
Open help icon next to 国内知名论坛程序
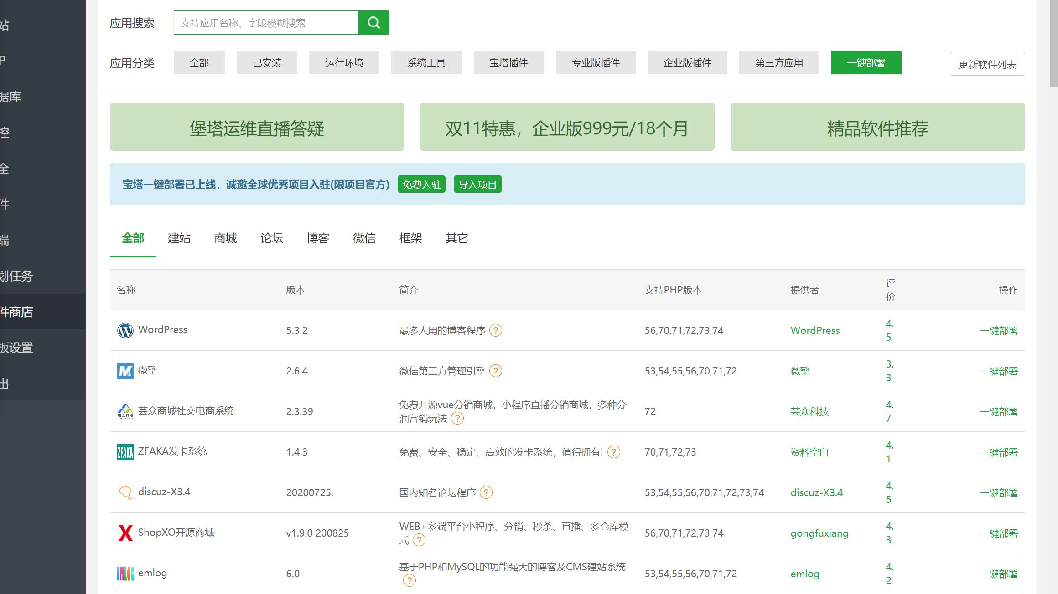pyautogui.click(x=486, y=492)
